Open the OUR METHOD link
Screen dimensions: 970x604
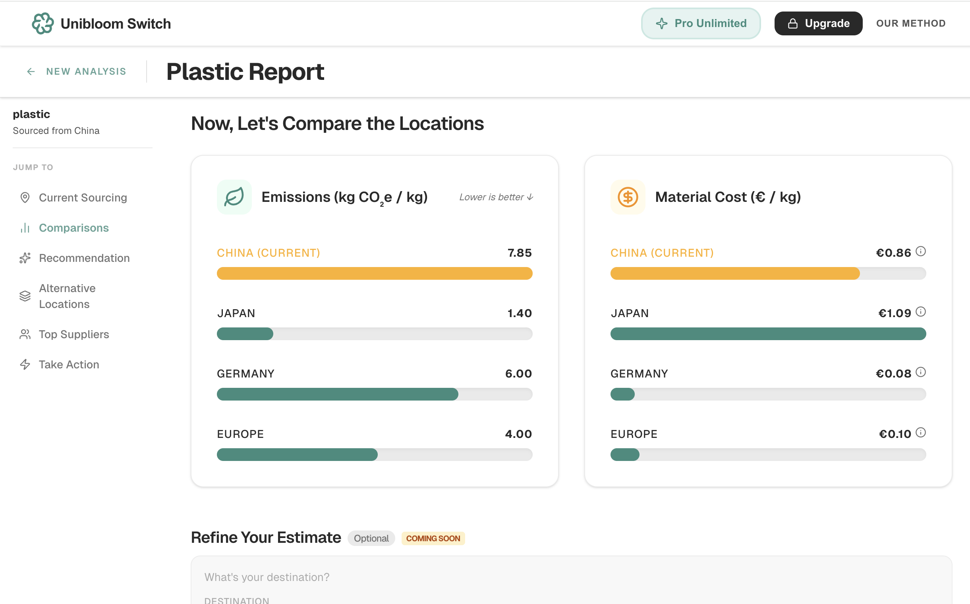(x=910, y=23)
